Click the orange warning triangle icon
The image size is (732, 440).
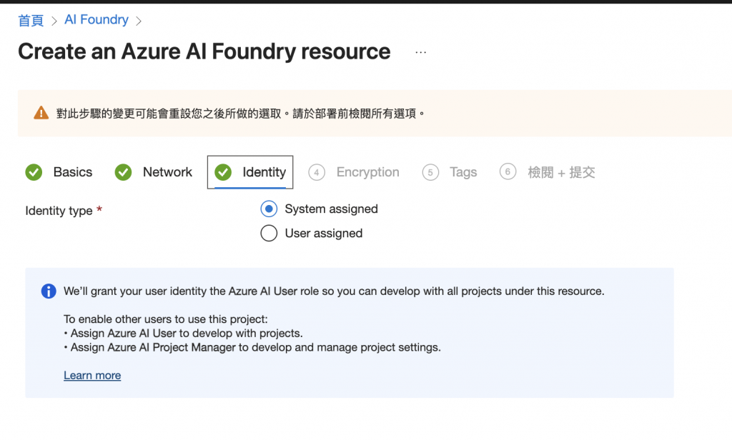(41, 113)
